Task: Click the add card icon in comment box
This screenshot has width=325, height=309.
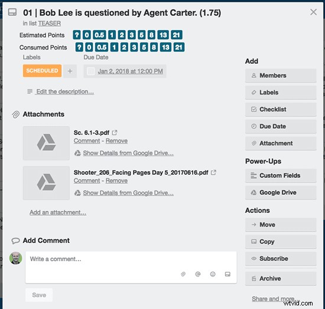Action: (227, 274)
